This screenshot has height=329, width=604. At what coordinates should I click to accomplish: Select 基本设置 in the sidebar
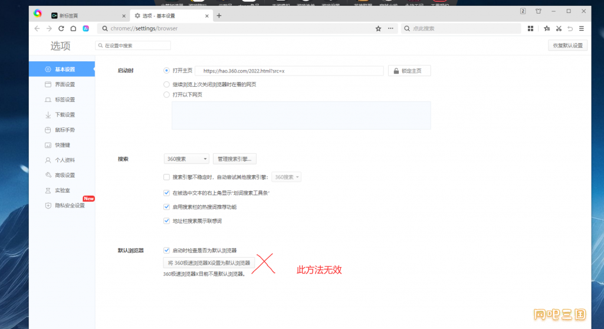point(61,70)
